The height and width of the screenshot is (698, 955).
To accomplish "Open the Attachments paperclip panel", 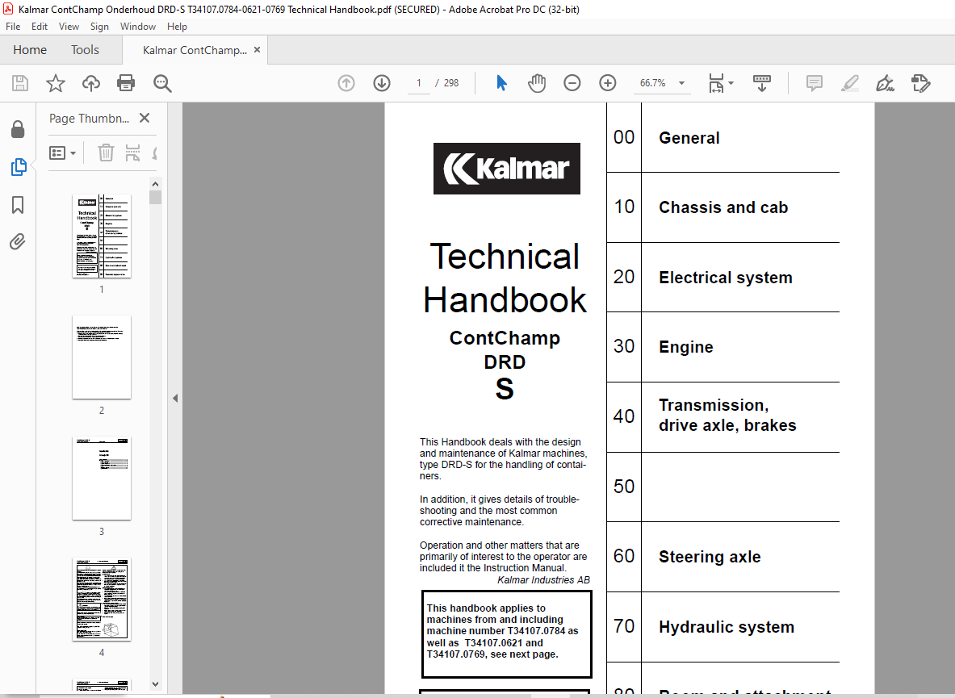I will pyautogui.click(x=18, y=242).
